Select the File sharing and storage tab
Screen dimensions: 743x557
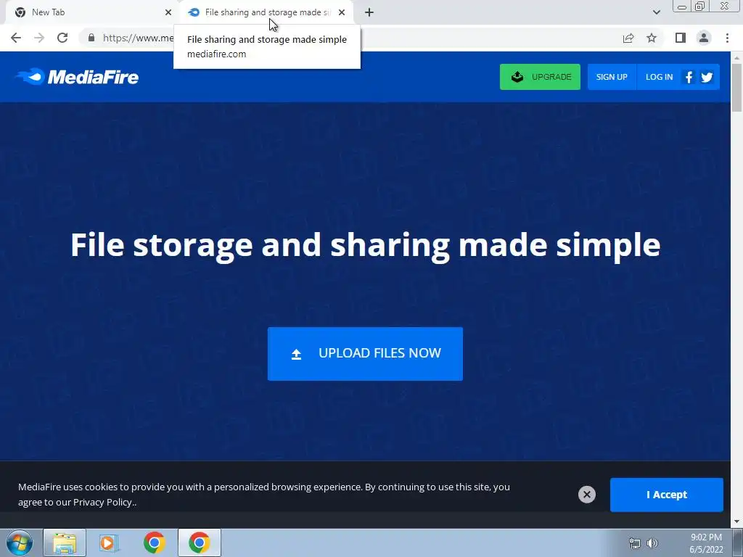click(x=267, y=12)
